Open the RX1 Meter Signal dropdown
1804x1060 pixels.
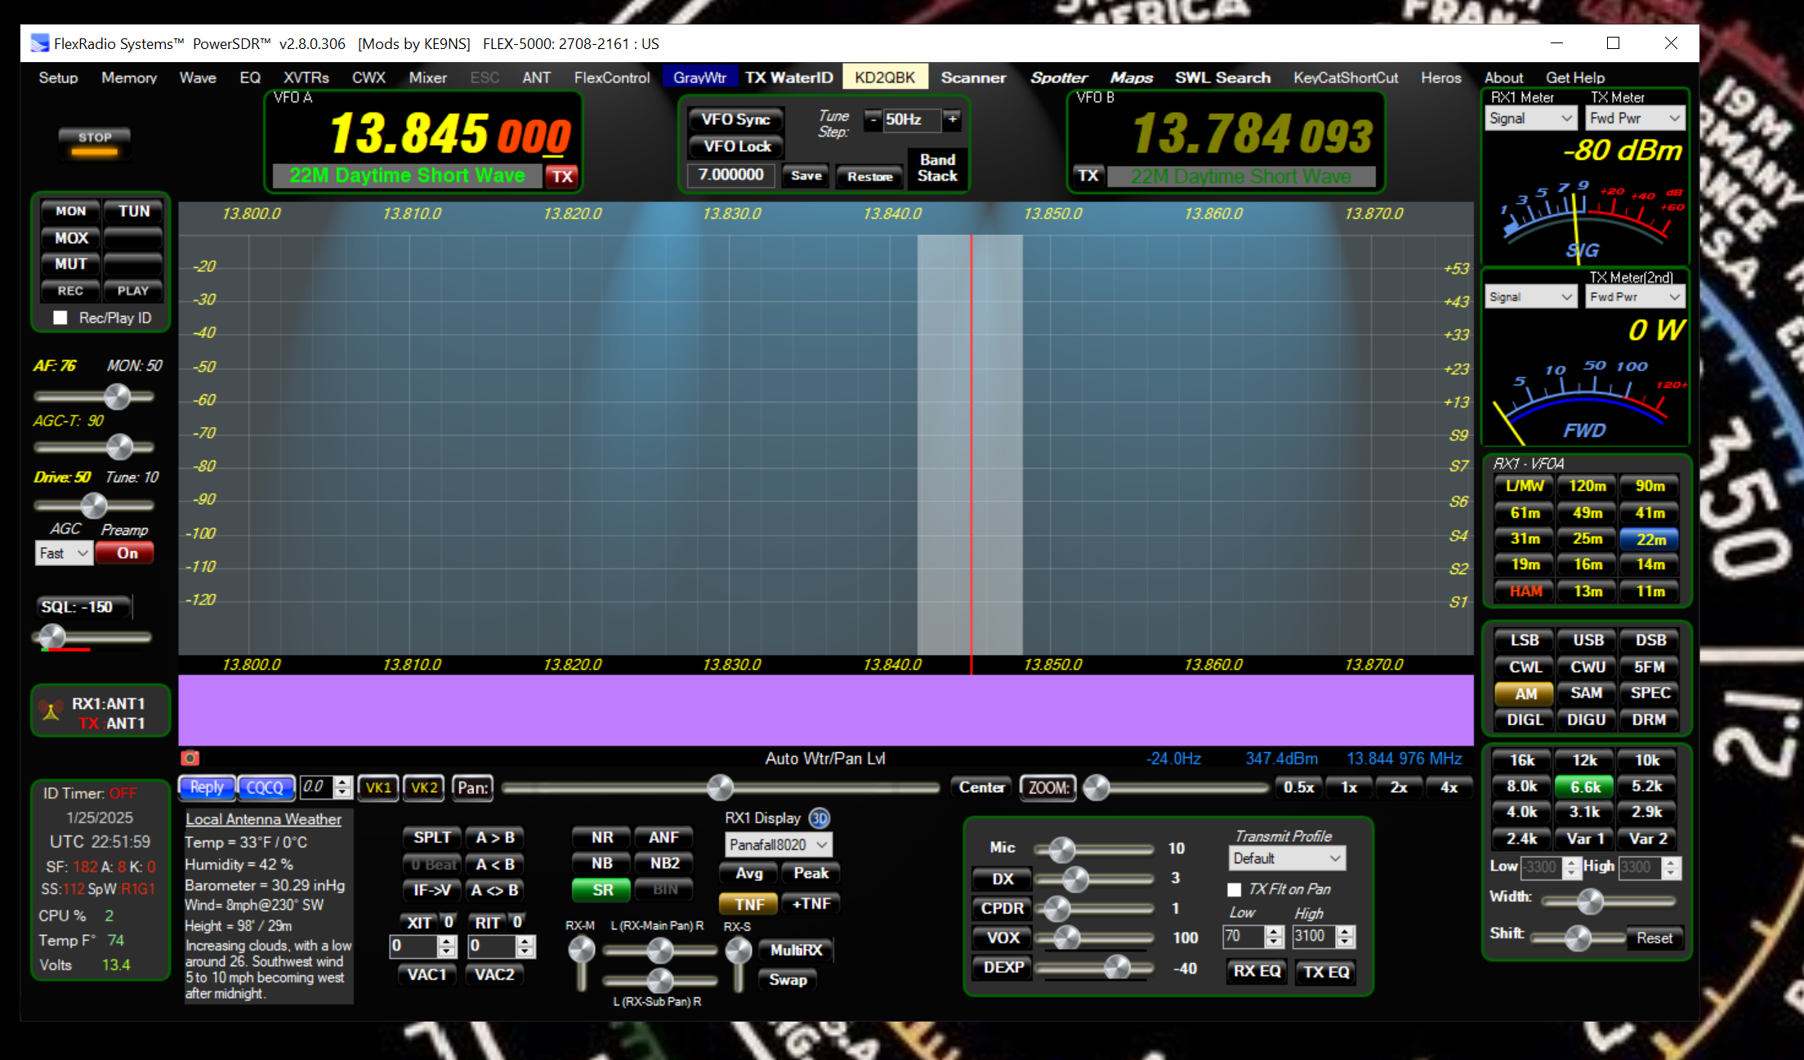coord(1530,118)
